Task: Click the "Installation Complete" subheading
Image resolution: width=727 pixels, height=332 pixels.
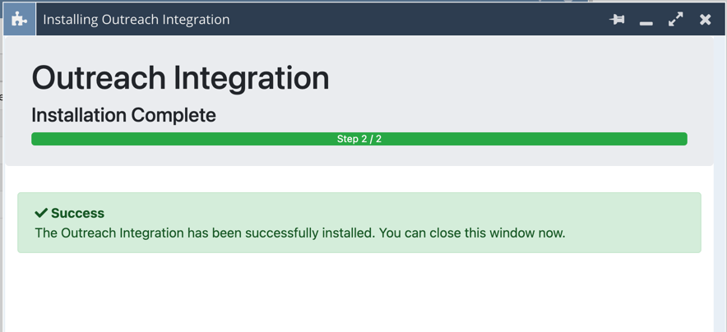Action: pos(123,115)
